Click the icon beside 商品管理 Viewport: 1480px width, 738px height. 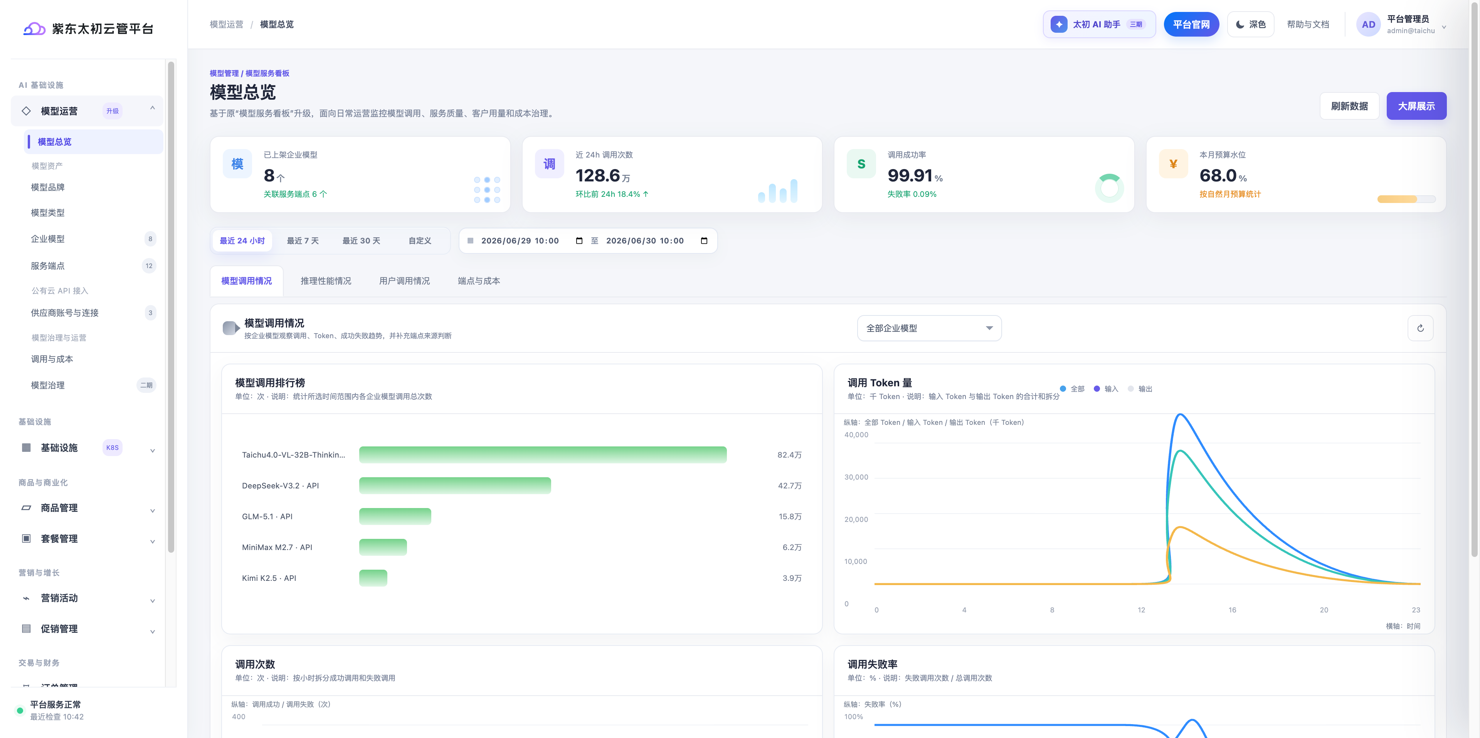tap(27, 508)
